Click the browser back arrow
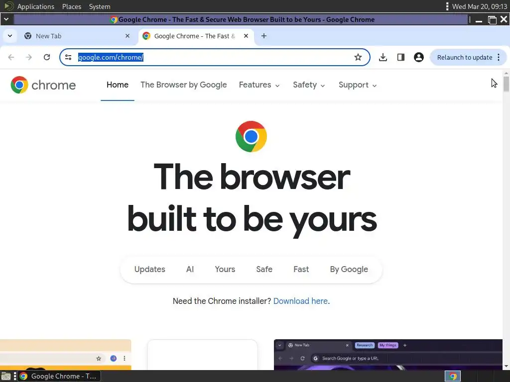 click(11, 57)
